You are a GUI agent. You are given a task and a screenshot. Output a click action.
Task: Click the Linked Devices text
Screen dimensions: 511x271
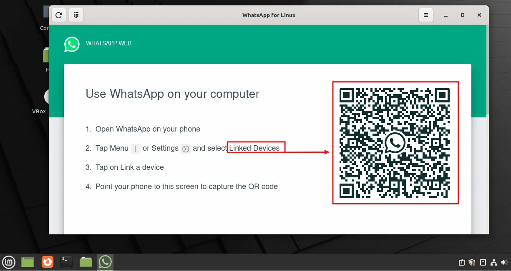point(254,148)
